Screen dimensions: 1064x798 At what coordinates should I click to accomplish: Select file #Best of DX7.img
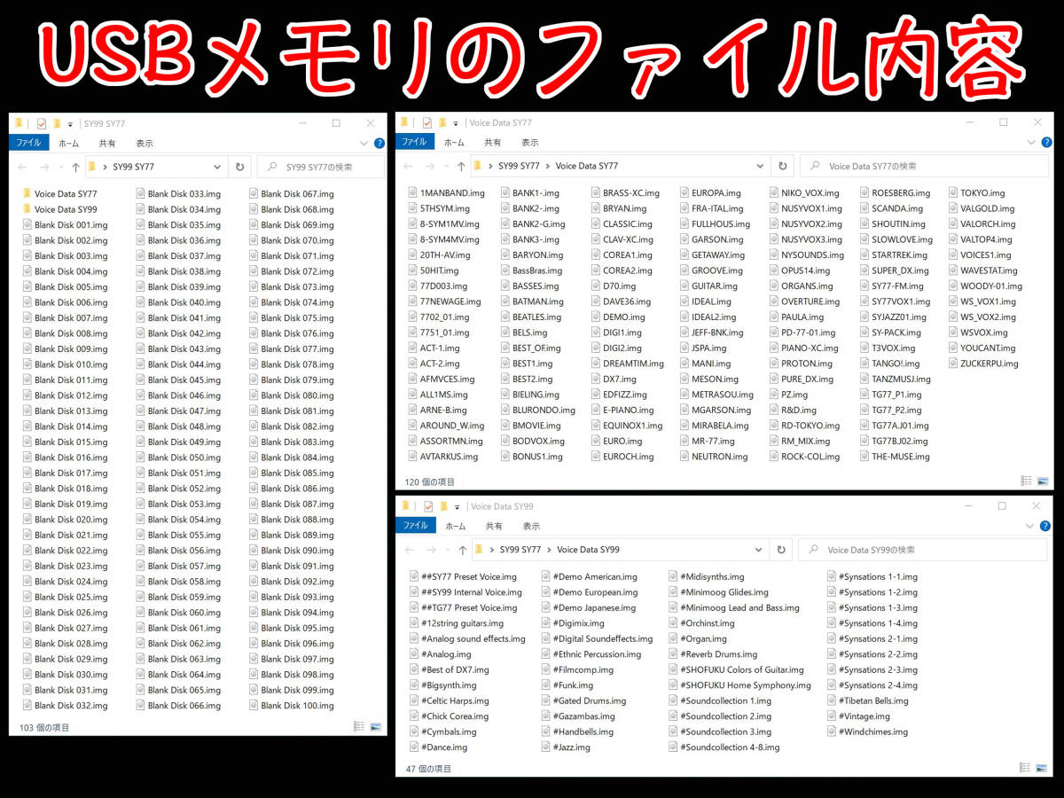449,670
